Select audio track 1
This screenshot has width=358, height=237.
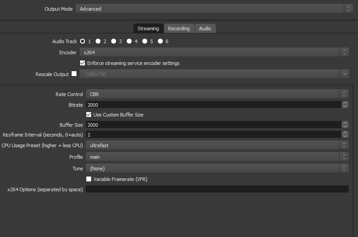[82, 41]
